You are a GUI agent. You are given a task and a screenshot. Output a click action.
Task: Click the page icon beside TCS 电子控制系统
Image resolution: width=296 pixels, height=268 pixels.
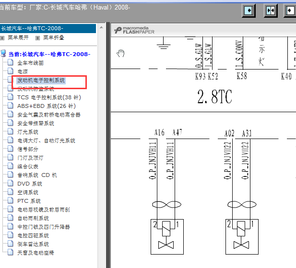11,97
